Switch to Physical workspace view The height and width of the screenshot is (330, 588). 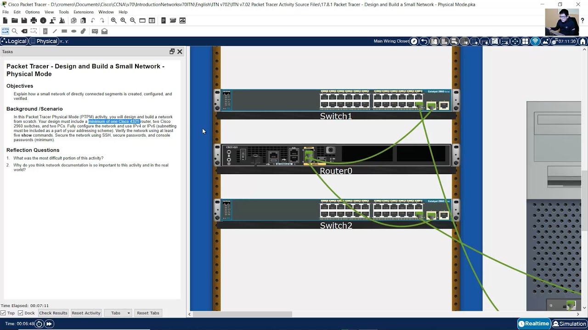pyautogui.click(x=45, y=41)
